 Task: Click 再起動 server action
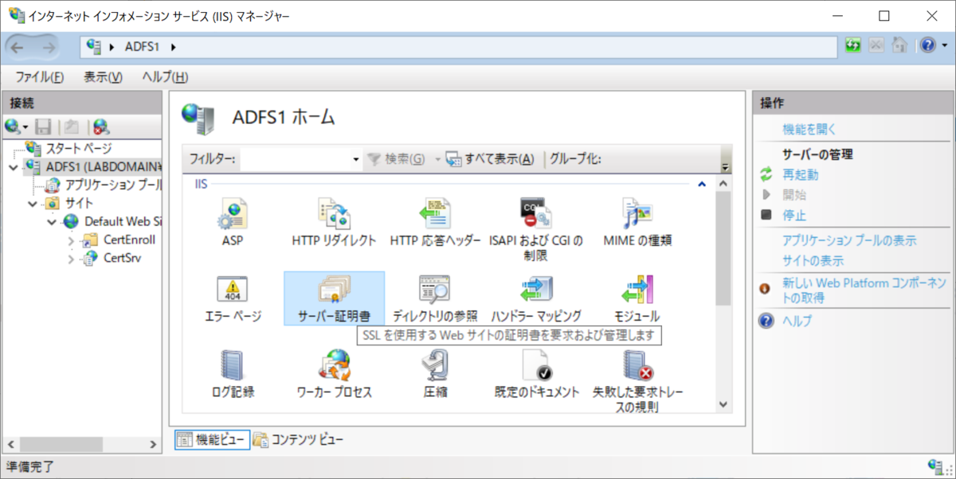(800, 174)
